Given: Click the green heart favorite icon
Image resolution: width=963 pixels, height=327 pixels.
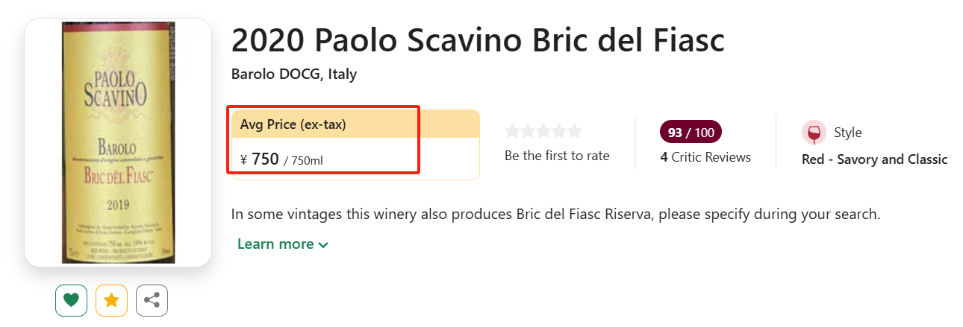Looking at the screenshot, I should point(71,300).
